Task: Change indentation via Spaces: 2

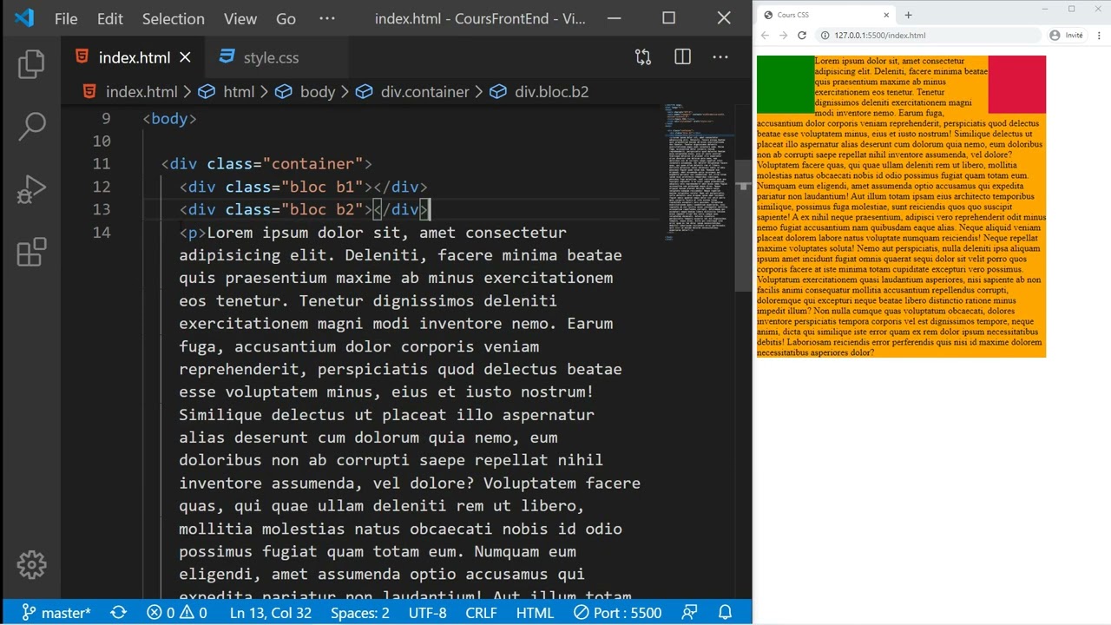Action: click(x=359, y=612)
